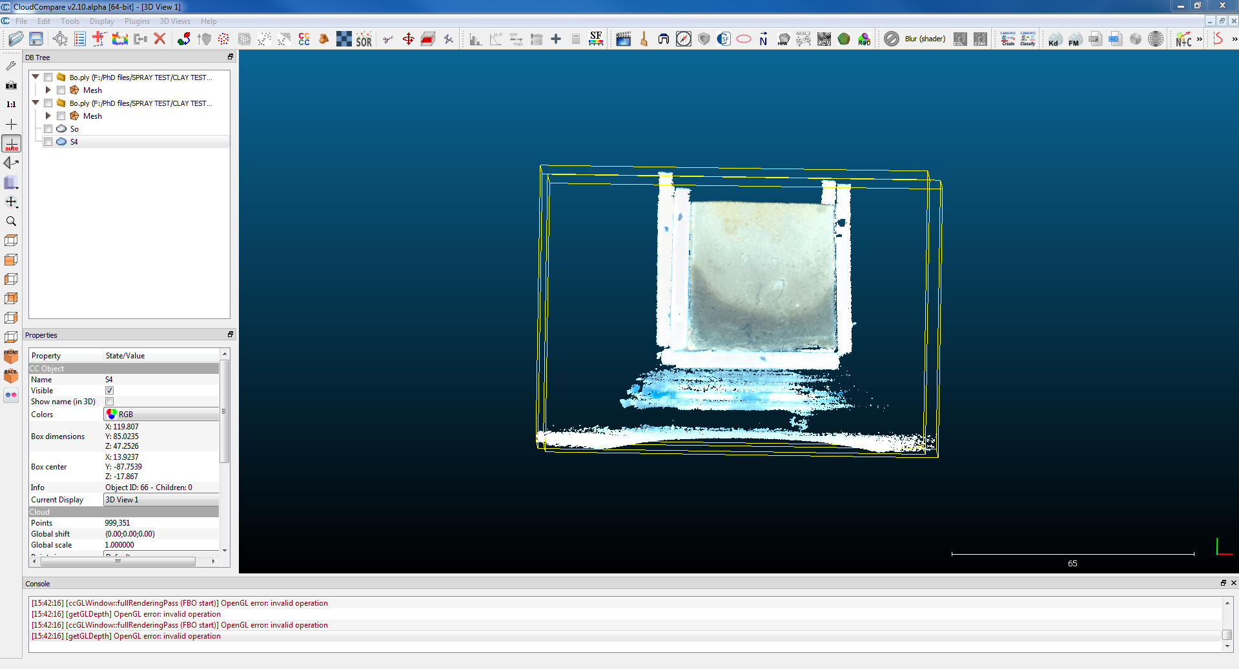The image size is (1239, 669).
Task: Click the CANUPO Create icon
Action: 1008,39
